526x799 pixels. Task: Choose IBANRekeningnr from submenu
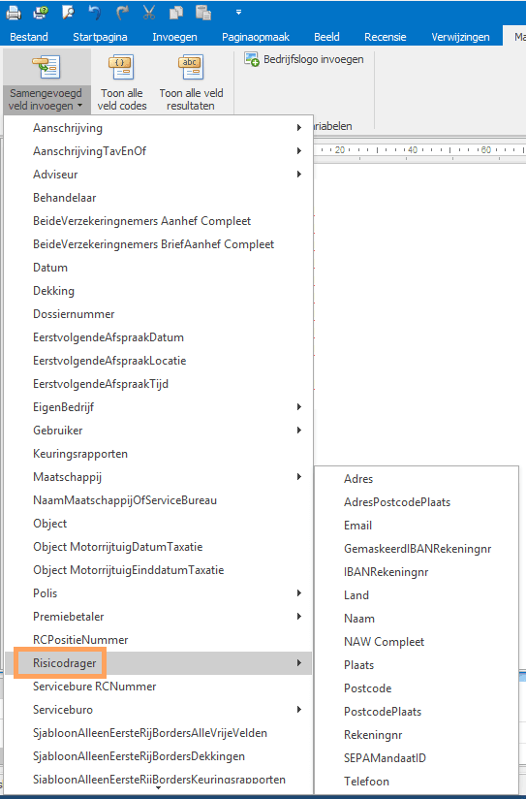pos(417,572)
